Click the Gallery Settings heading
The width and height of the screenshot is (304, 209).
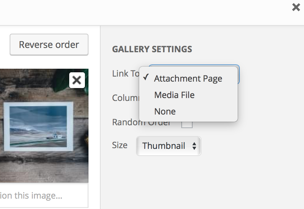(152, 49)
